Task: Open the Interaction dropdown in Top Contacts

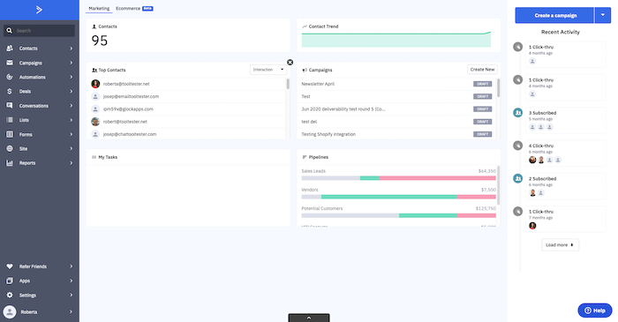Action: pos(268,70)
